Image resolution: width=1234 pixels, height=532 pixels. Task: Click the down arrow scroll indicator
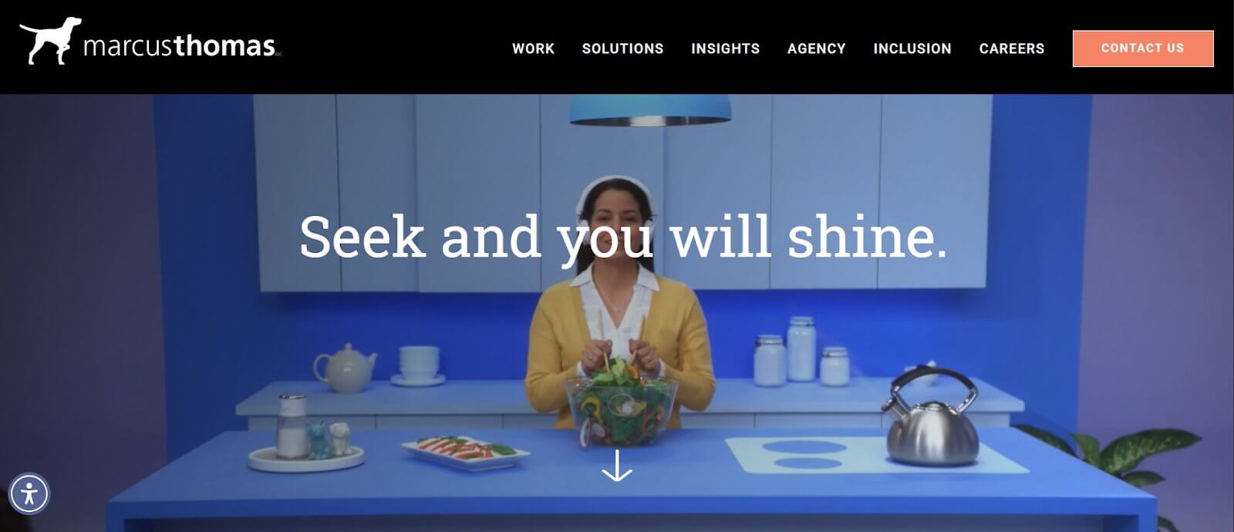[x=617, y=466]
